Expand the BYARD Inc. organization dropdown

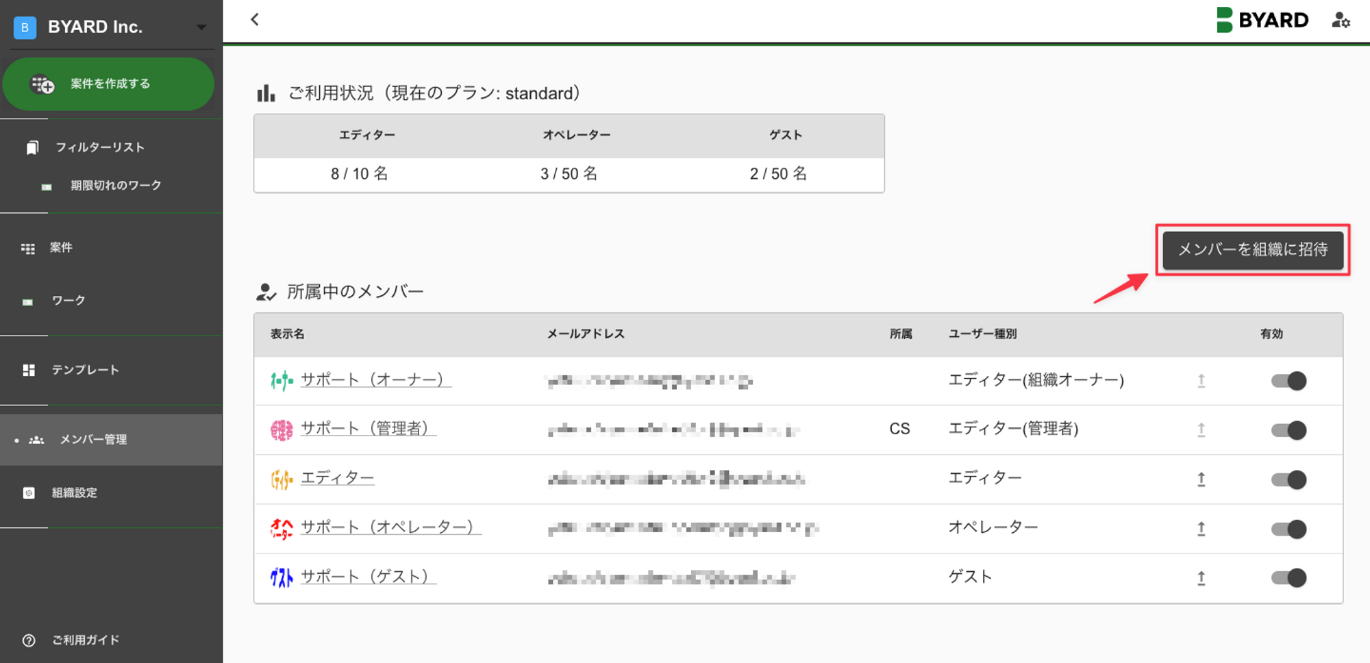click(201, 27)
